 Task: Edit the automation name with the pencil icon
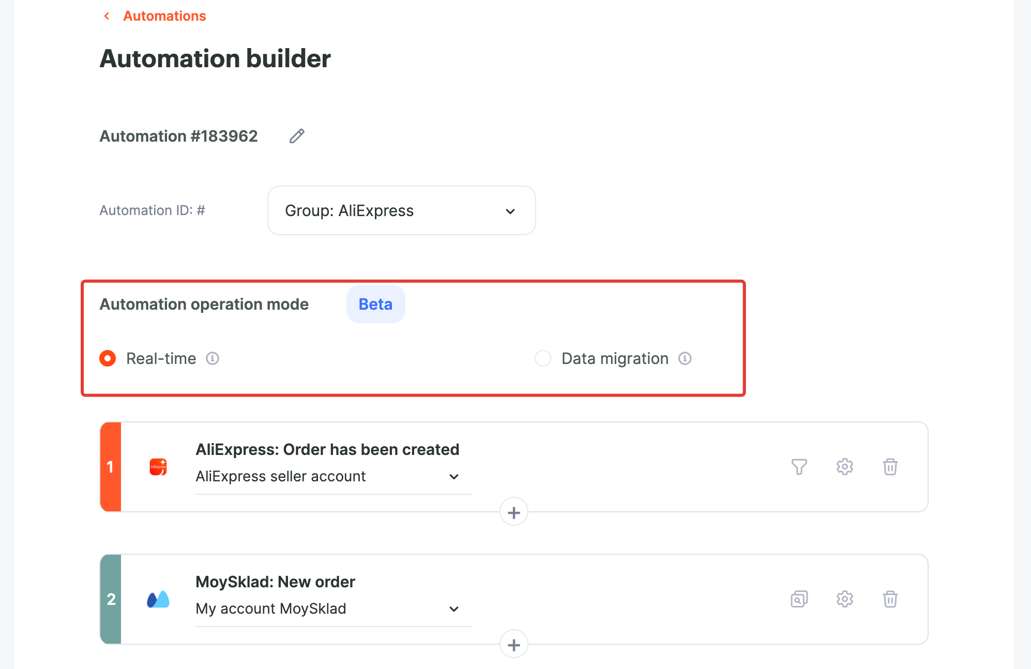297,136
